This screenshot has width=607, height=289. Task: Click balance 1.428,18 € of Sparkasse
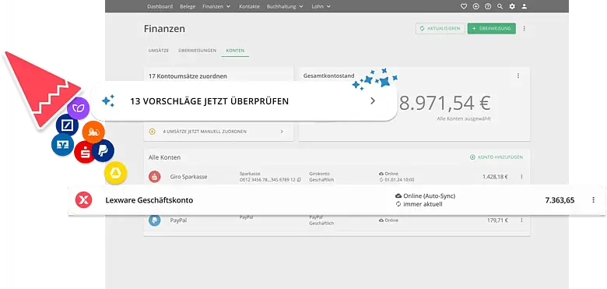tap(495, 177)
